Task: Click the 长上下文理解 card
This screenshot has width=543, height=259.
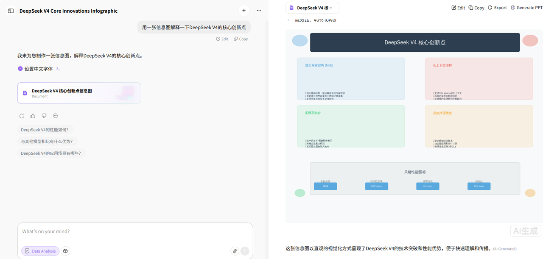Action: tap(479, 79)
